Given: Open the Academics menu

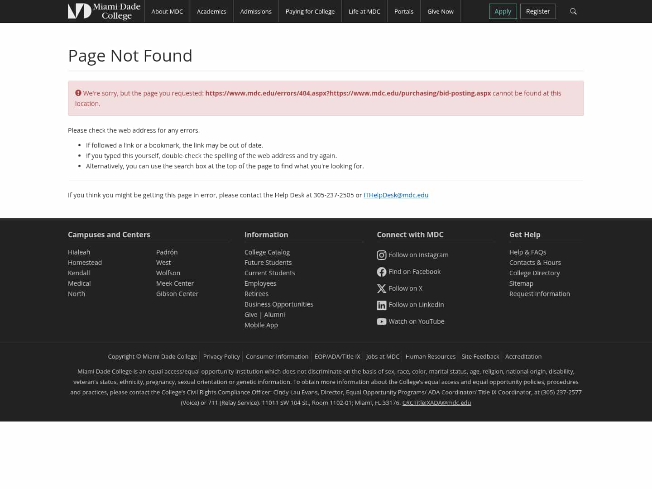Looking at the screenshot, I should (211, 11).
